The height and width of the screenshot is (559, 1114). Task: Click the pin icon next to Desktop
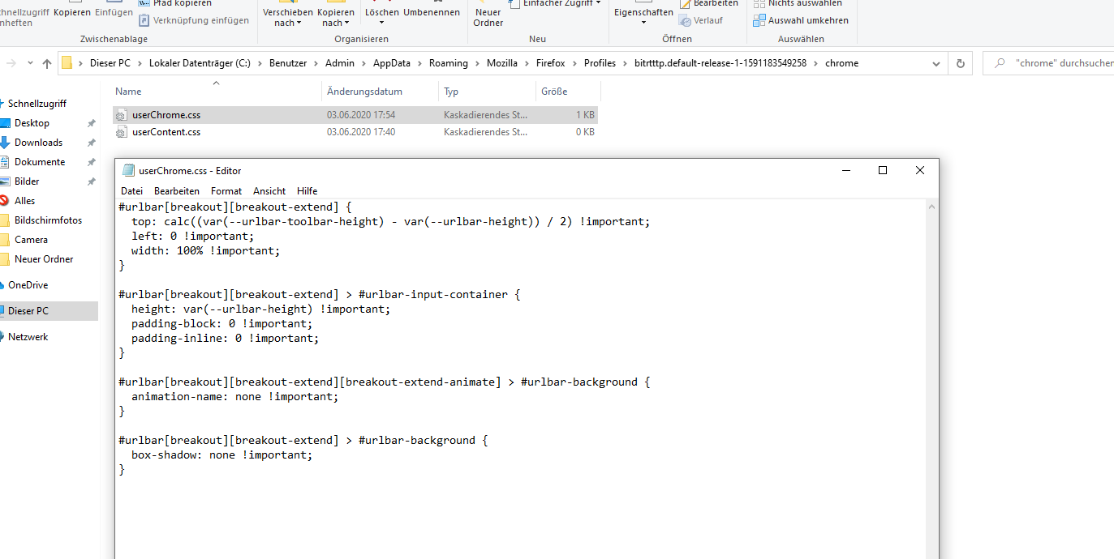91,123
